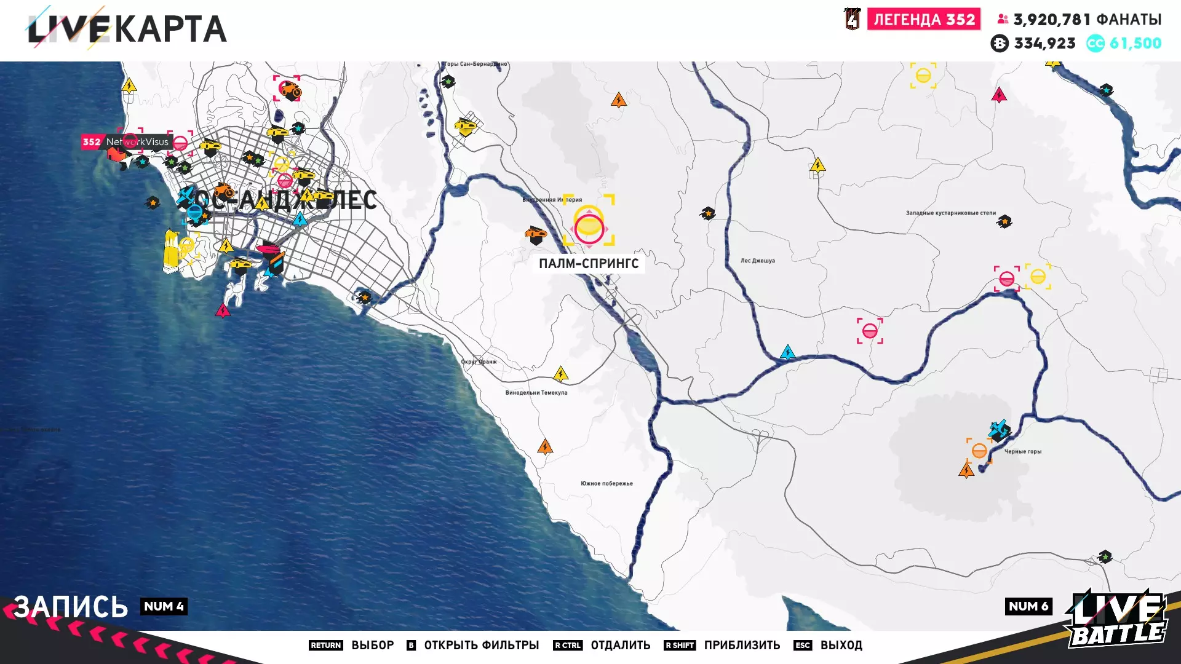Select the orange house icon by the NetworkVisus tag

tap(115, 154)
